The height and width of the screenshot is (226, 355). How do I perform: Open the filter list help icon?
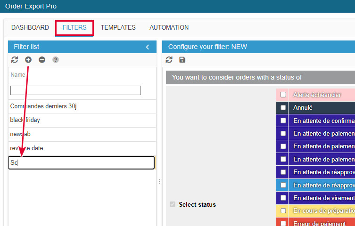click(x=56, y=60)
